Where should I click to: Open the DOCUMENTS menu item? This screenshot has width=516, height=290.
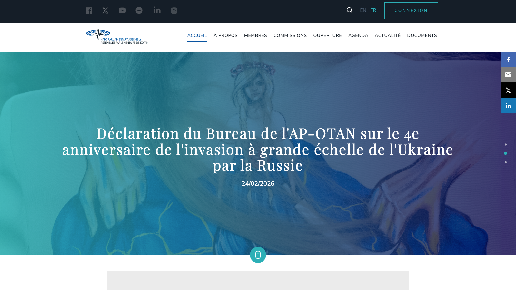tap(422, 35)
